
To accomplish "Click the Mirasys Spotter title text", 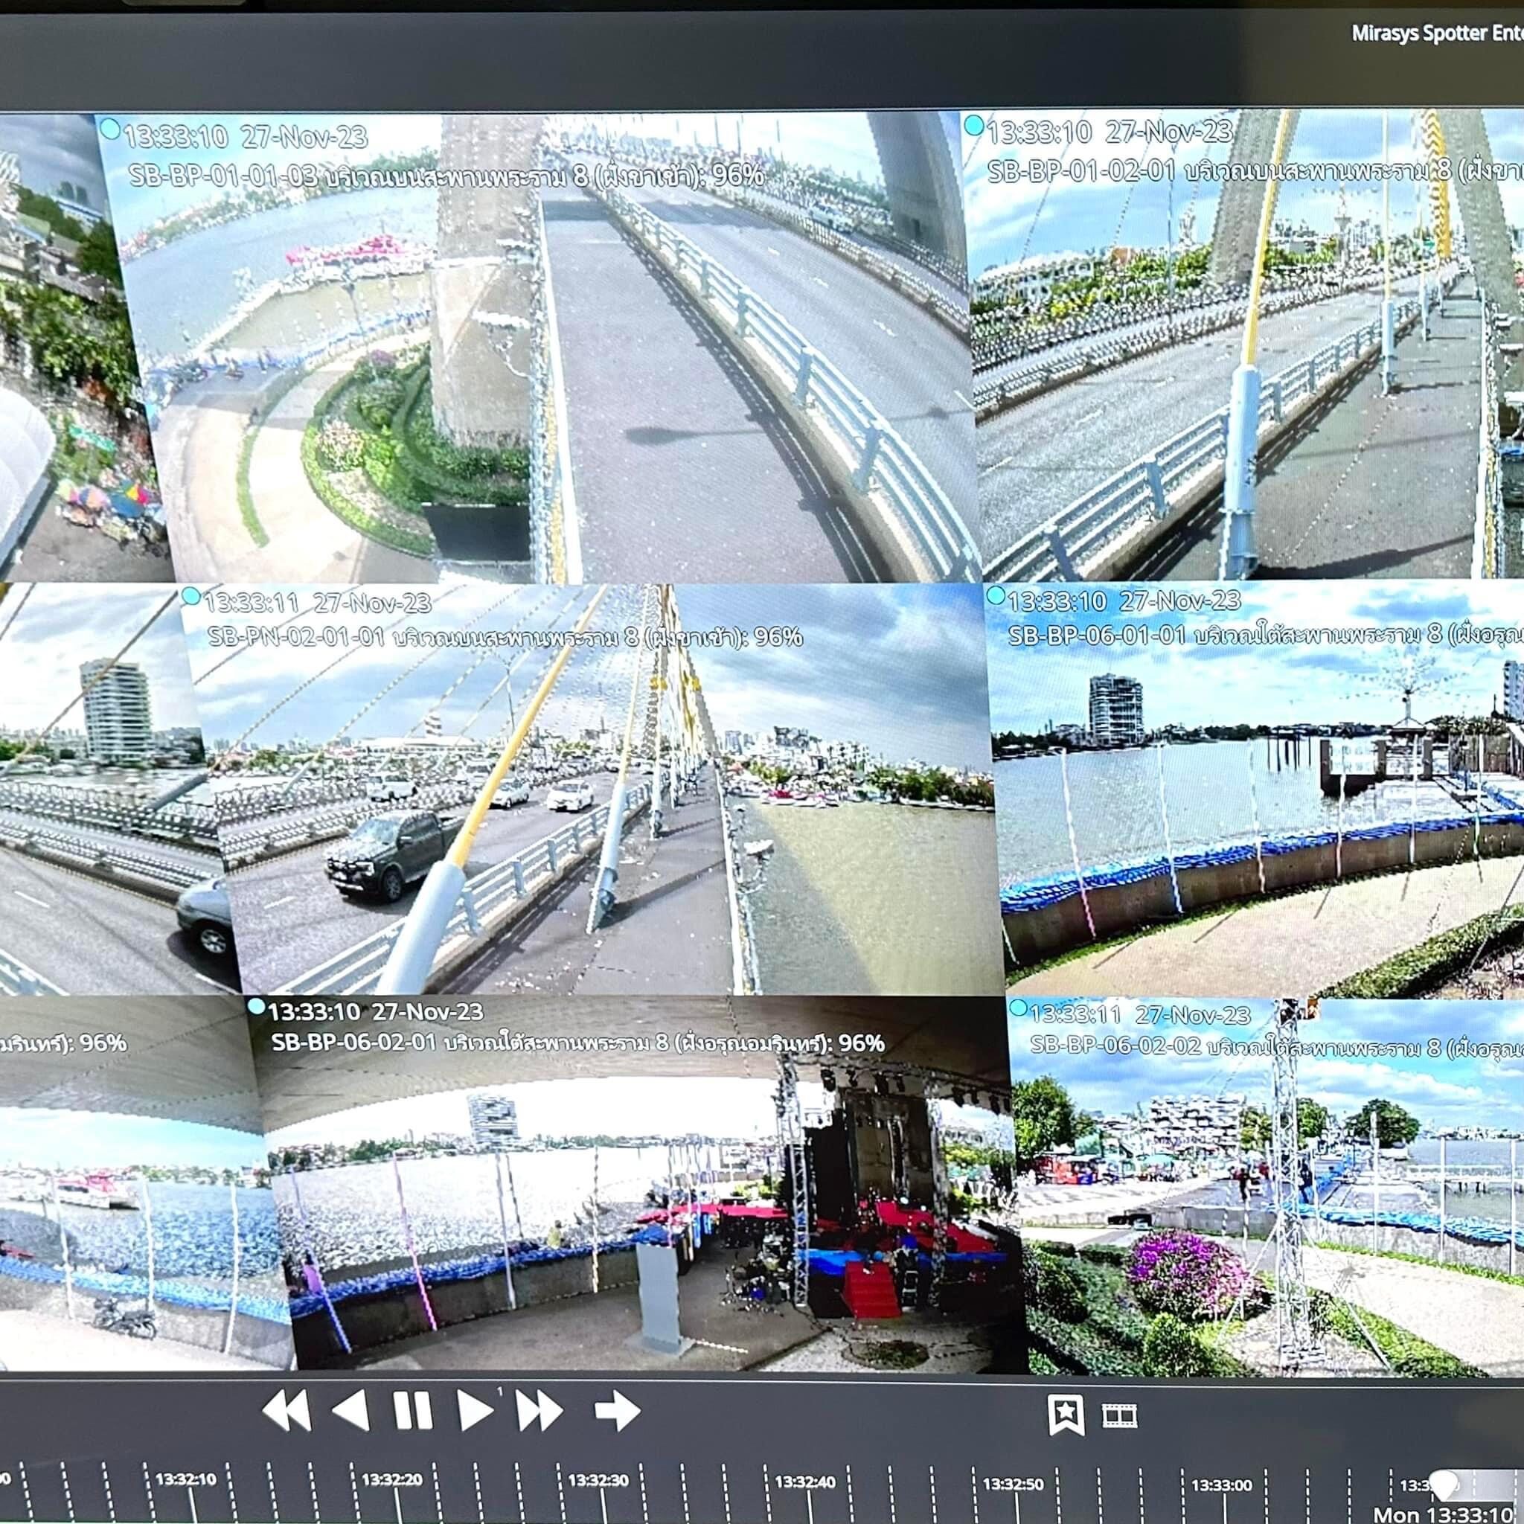I will [1437, 34].
